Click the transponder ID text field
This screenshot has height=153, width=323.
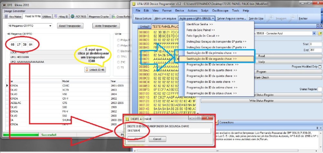[x=169, y=131]
